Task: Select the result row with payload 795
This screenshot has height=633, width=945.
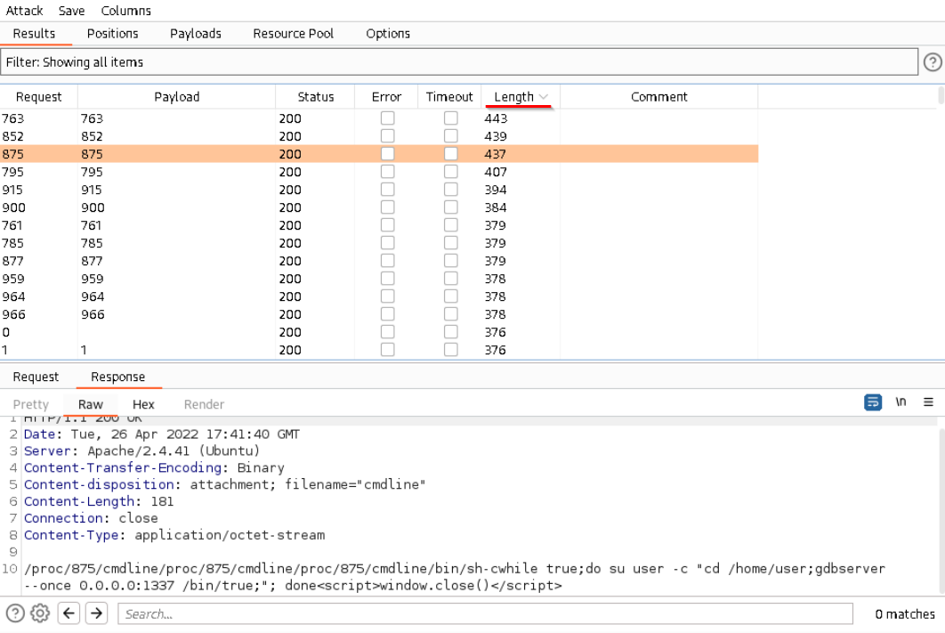Action: coord(379,172)
